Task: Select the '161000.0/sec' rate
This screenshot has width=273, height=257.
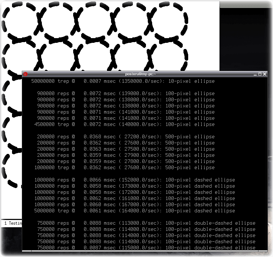Action: click(139, 198)
